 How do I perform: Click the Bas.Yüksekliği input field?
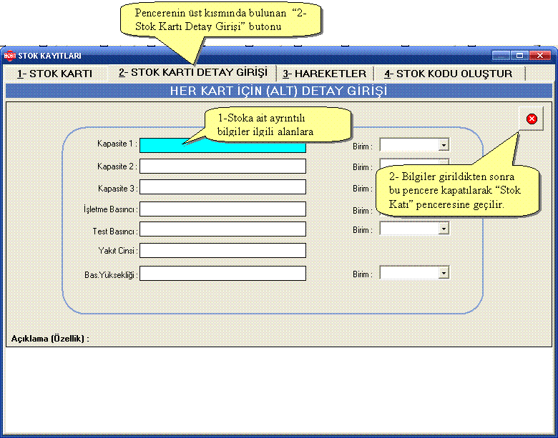[222, 274]
